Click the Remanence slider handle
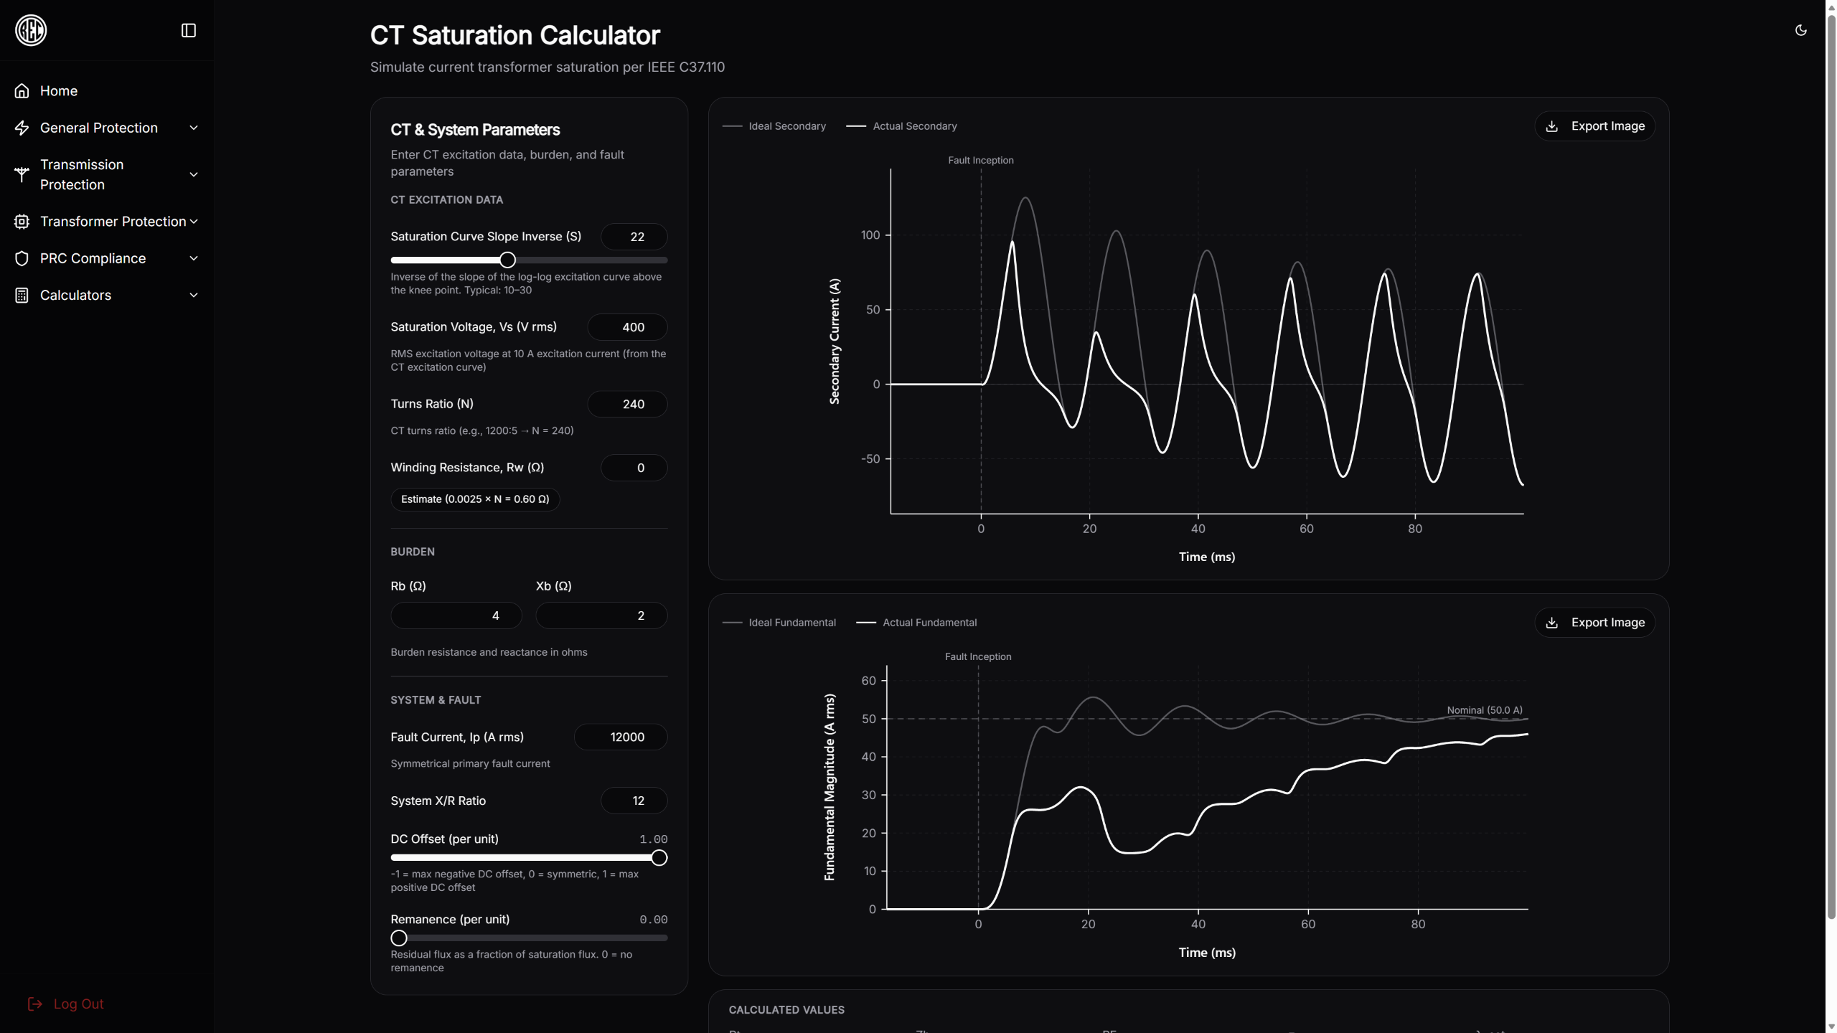The width and height of the screenshot is (1837, 1033). (x=399, y=938)
